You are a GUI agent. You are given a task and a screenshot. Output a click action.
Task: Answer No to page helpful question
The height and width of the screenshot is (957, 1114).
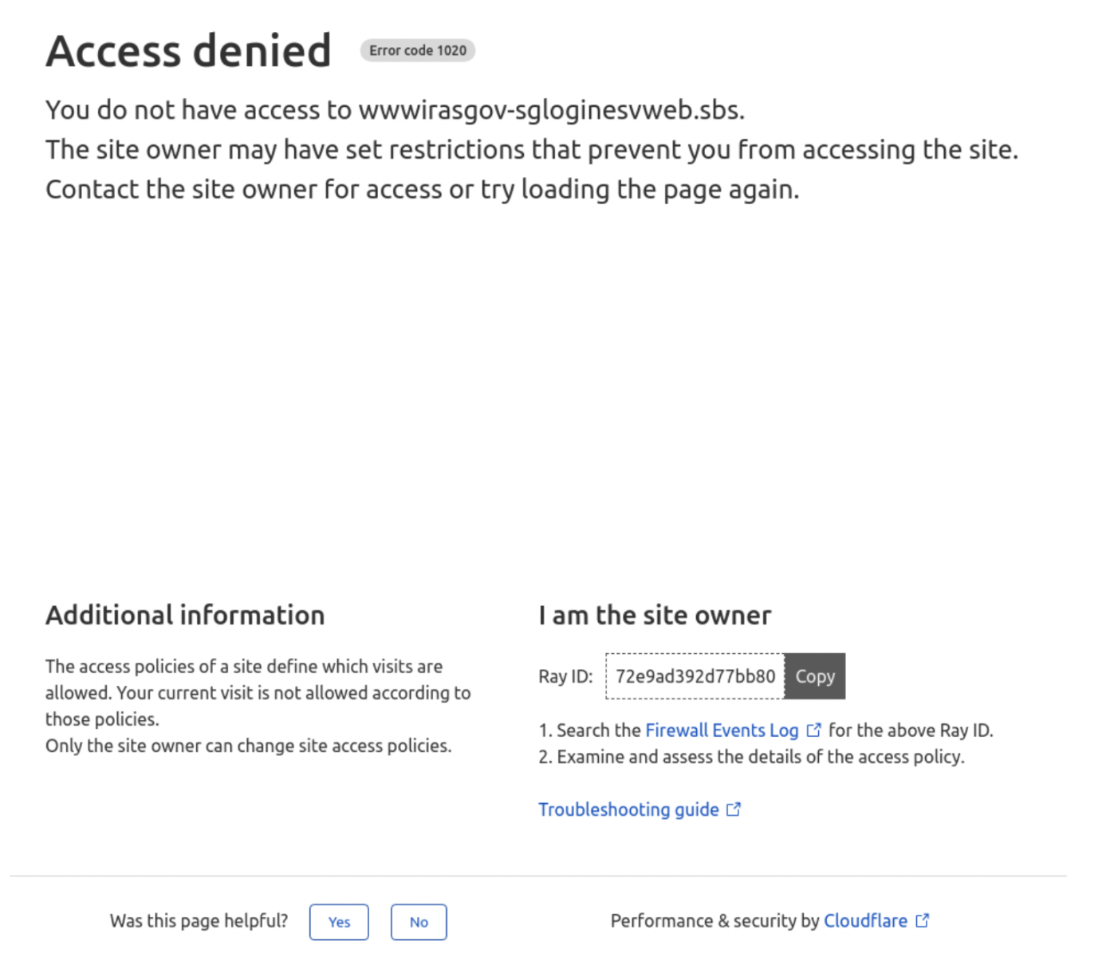pos(419,922)
